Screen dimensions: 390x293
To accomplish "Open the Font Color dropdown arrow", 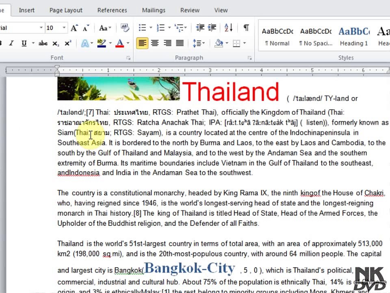I will (128, 44).
